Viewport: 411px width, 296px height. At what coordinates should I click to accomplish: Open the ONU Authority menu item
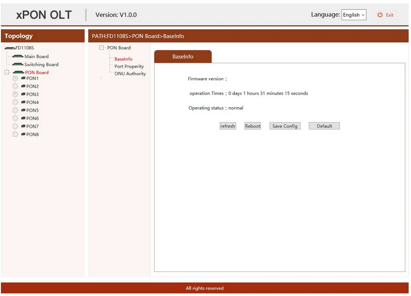(130, 74)
